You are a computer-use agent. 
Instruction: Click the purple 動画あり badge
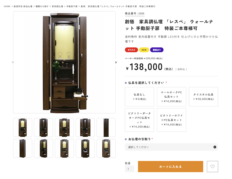(x=157, y=50)
